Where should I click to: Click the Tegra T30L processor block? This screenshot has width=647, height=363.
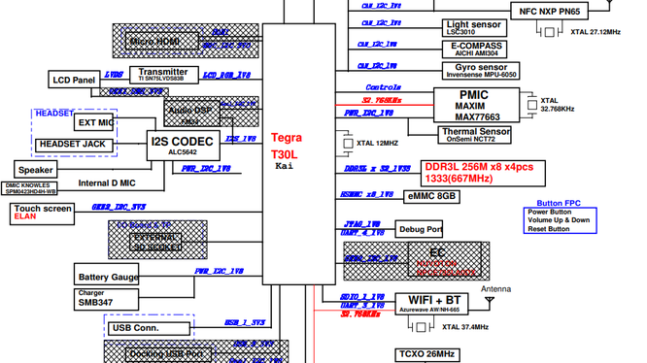pos(299,154)
